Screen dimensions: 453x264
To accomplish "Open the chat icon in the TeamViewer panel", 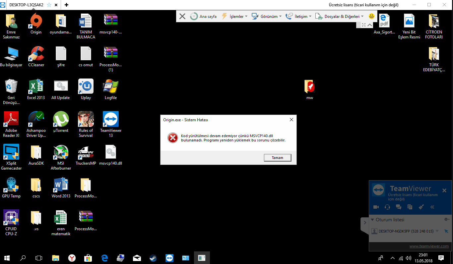I will pyautogui.click(x=398, y=207).
